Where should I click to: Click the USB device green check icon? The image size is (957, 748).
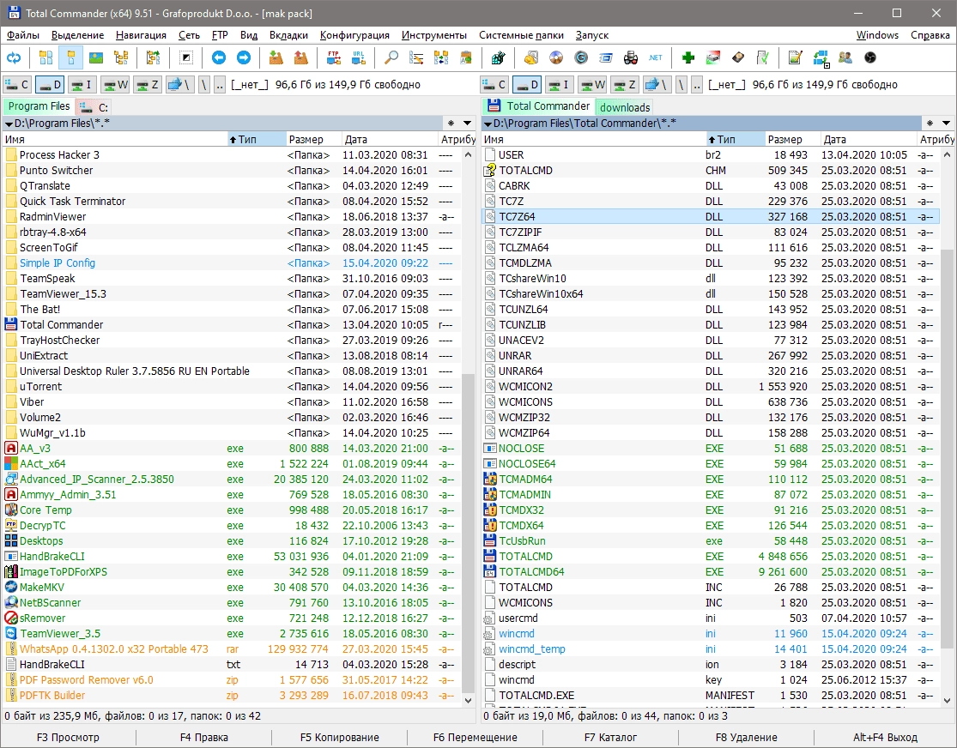[x=763, y=58]
